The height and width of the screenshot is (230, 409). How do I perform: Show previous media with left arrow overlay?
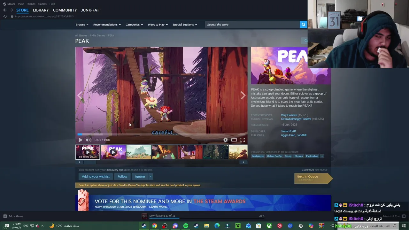[x=80, y=95]
